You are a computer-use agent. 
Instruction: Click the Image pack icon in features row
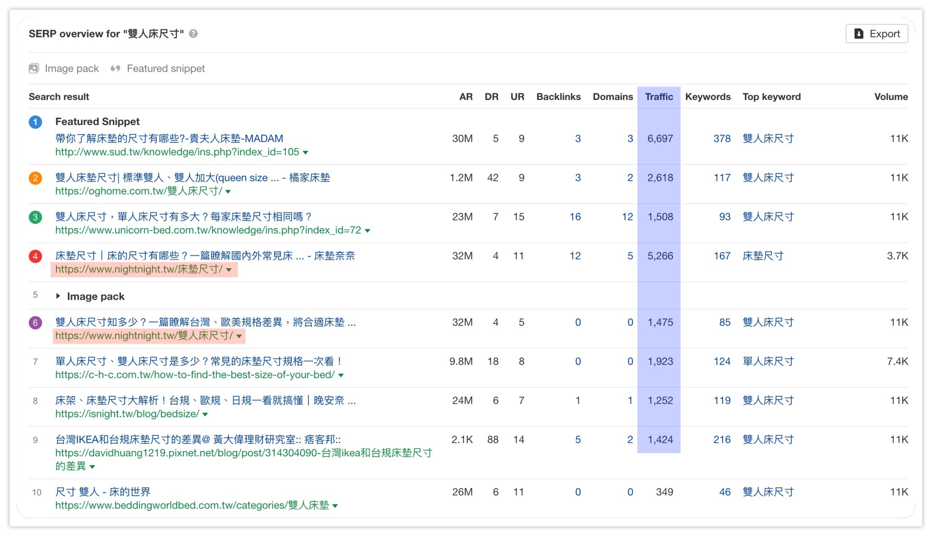(34, 69)
